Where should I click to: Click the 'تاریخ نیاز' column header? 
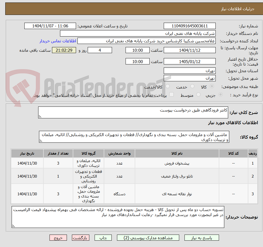click(x=27, y=153)
